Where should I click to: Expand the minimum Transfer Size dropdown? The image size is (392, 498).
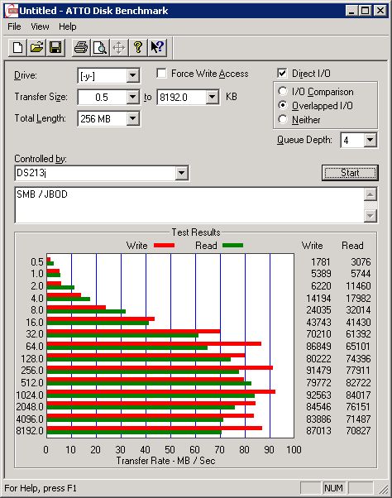point(132,97)
